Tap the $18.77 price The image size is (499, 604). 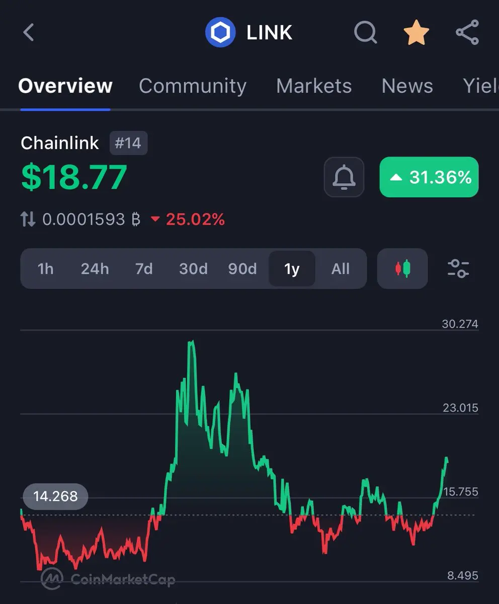pyautogui.click(x=74, y=178)
